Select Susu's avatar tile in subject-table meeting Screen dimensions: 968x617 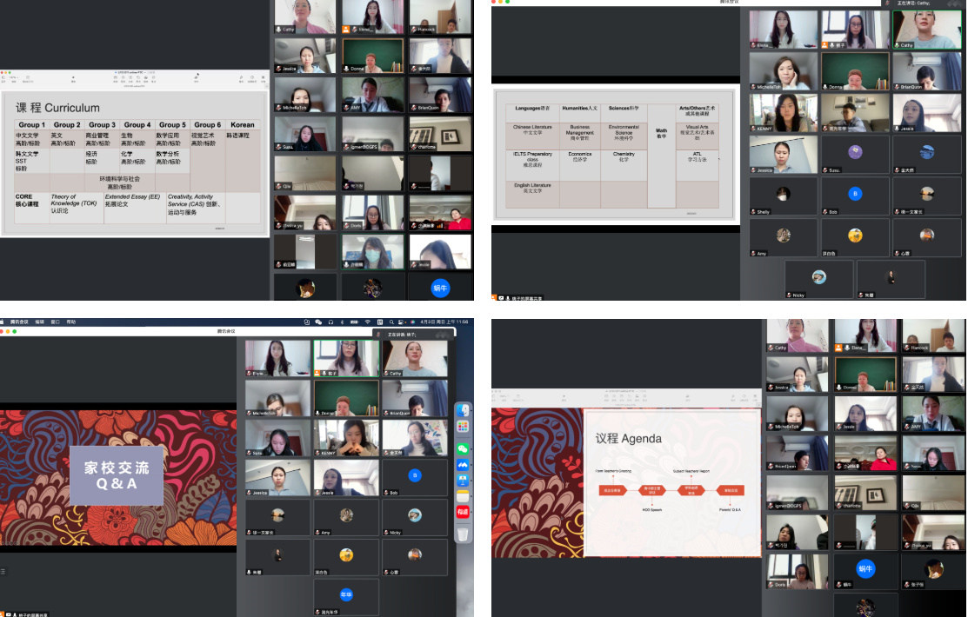coord(855,155)
